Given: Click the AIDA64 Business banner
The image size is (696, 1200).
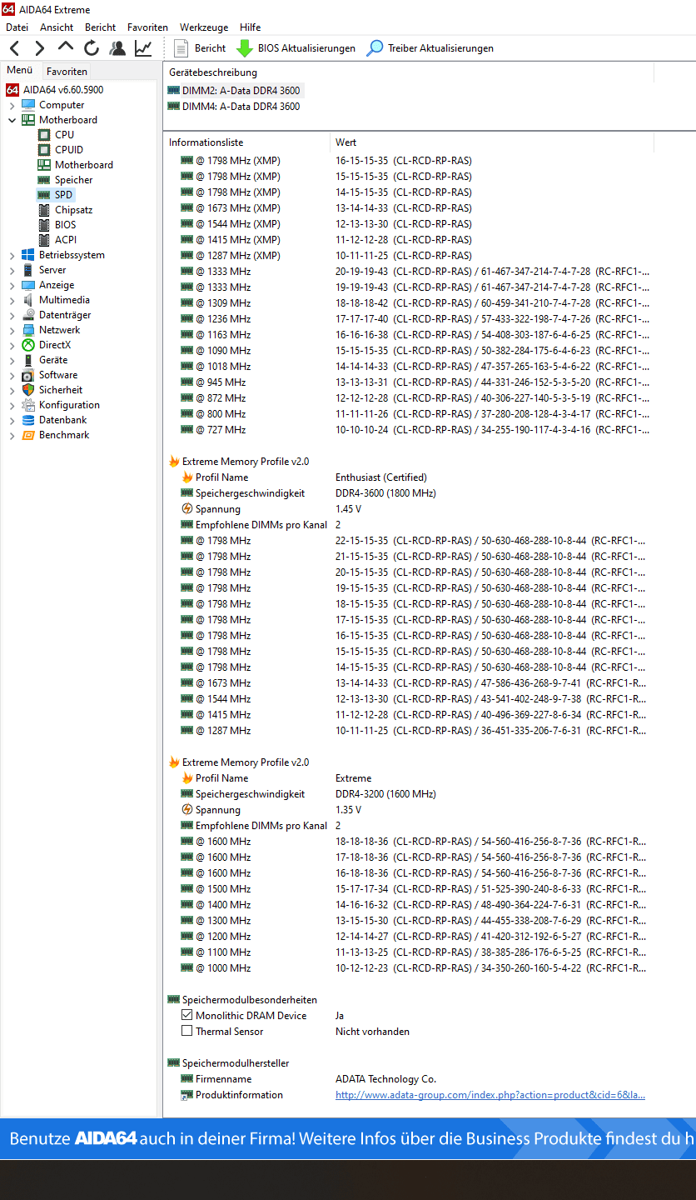Looking at the screenshot, I should tap(348, 1138).
